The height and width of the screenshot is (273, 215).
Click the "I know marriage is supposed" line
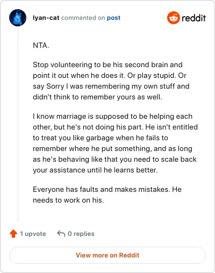point(112,116)
